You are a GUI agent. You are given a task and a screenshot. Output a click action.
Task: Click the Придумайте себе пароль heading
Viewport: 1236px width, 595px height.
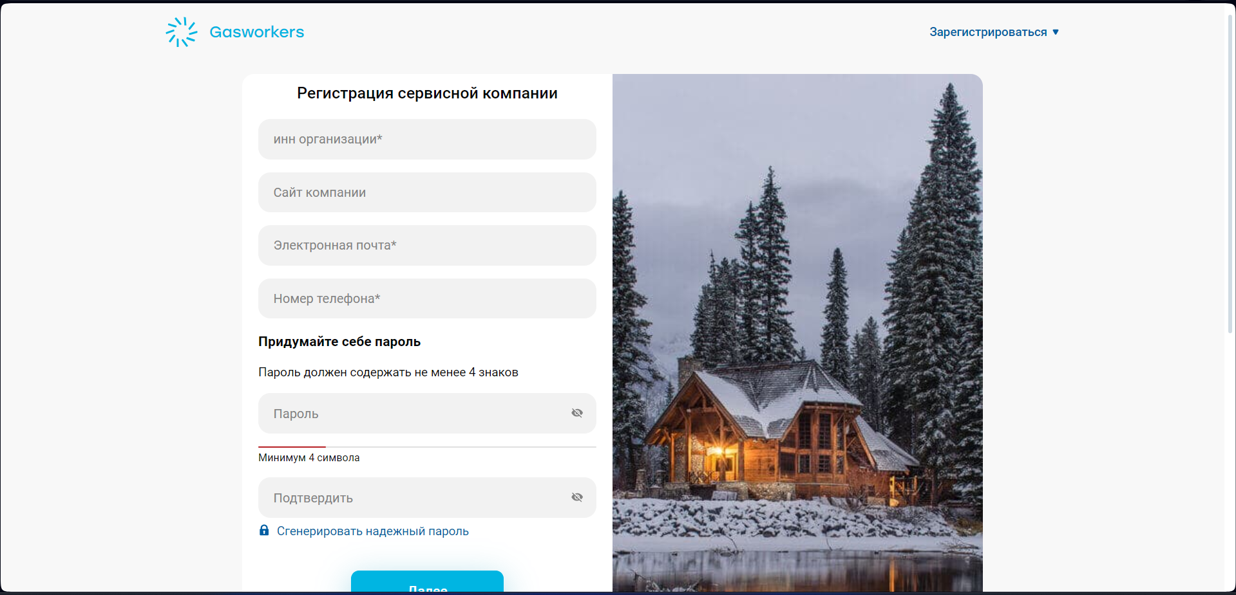(x=339, y=342)
